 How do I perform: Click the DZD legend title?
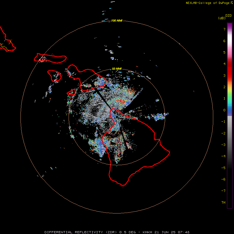click(229, 16)
